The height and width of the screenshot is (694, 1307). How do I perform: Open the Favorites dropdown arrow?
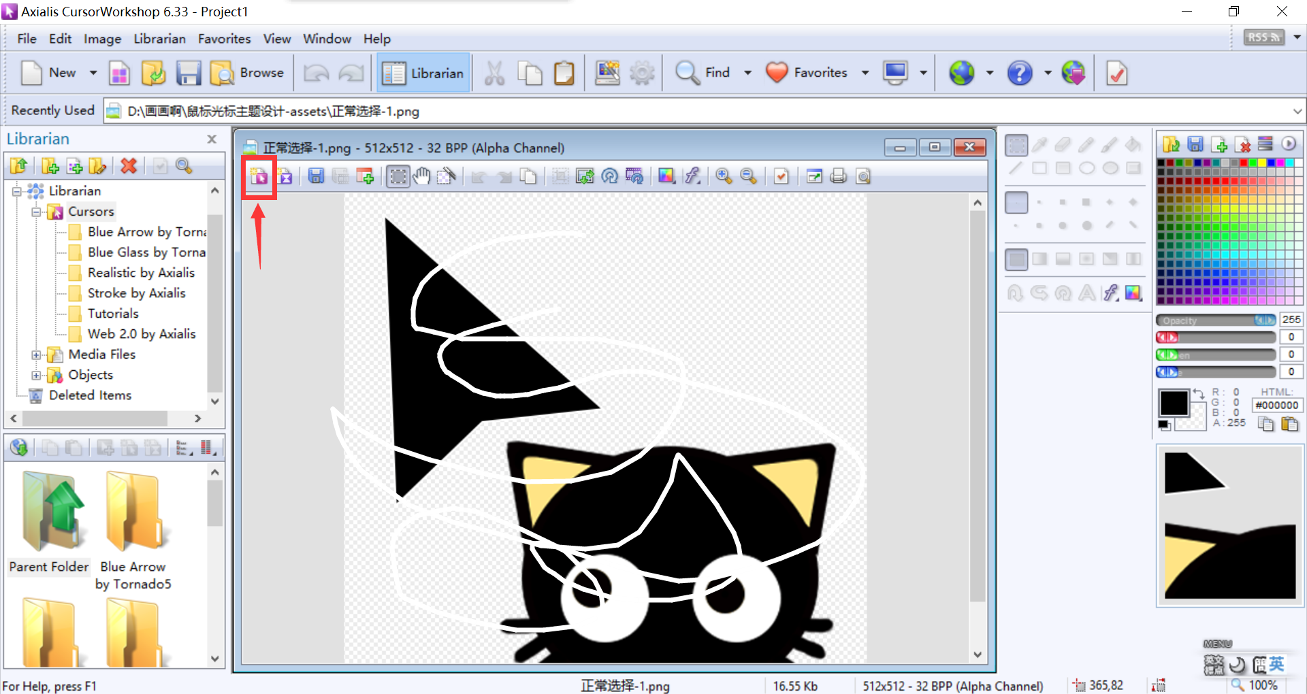point(865,73)
